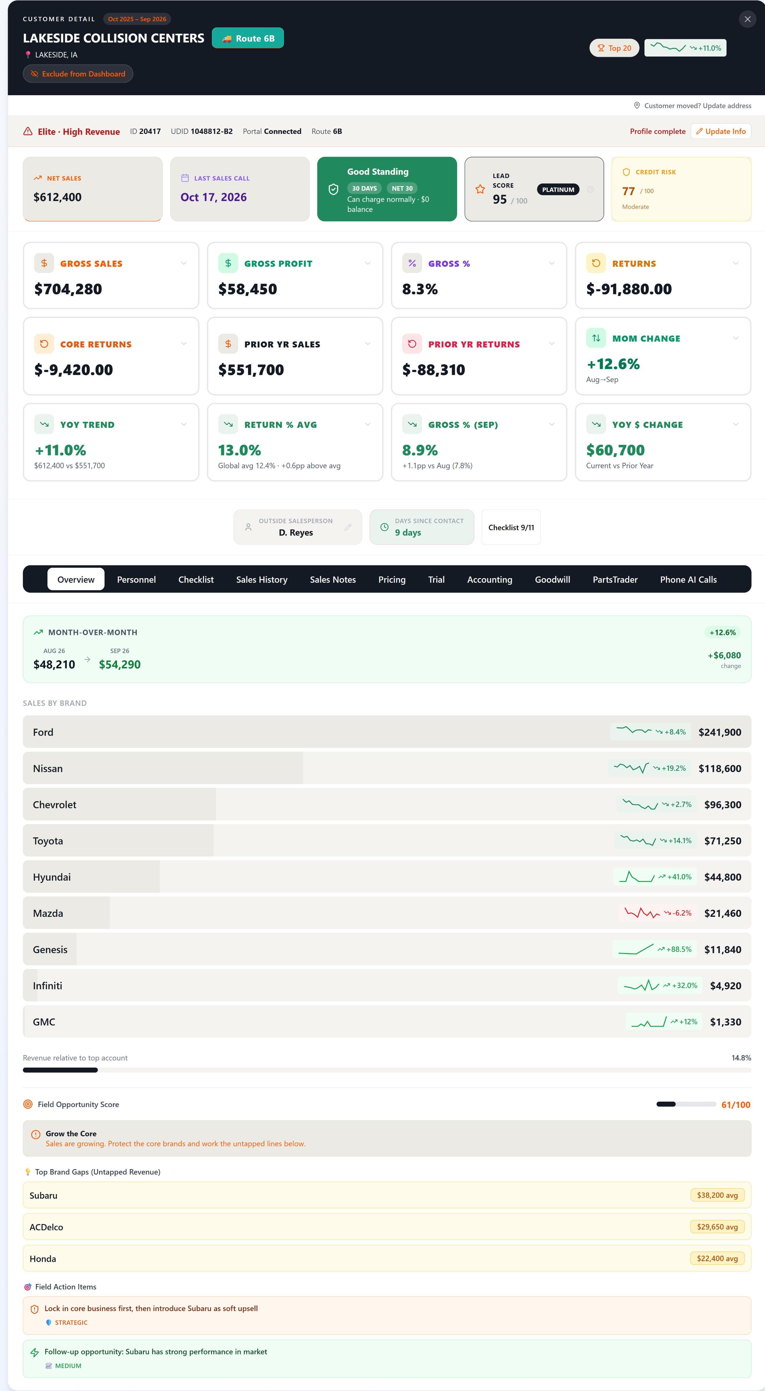Click the Field Opportunity Score progress bar
Viewport: 765px width, 1391px height.
686,1104
